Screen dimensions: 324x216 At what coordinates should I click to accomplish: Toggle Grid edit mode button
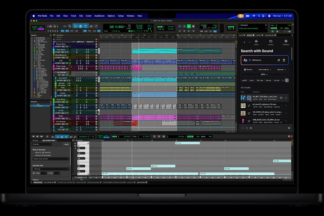[x=41, y=29]
